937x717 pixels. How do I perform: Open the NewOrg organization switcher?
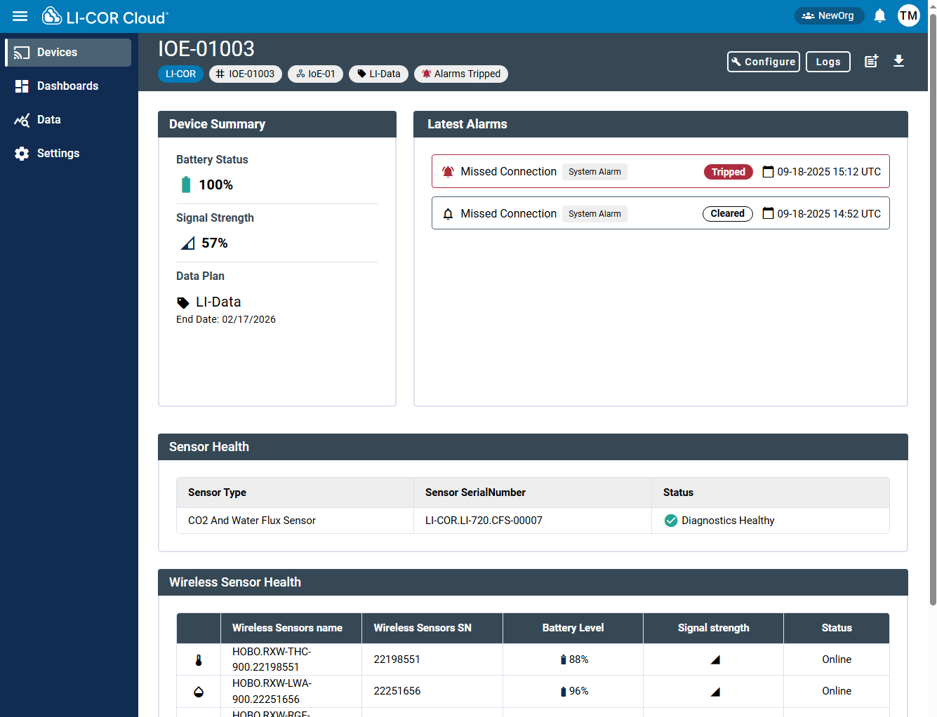click(x=829, y=15)
